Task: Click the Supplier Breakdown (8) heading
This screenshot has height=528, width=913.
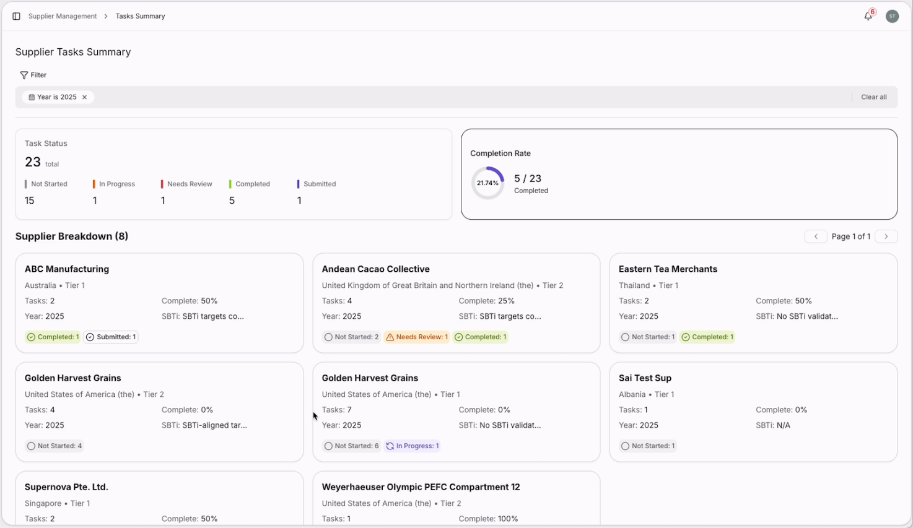Action: [72, 236]
